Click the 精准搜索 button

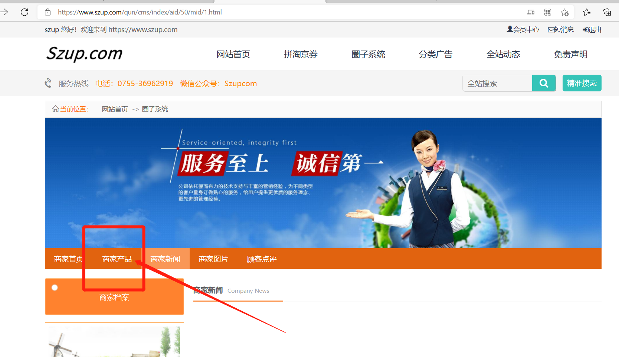pyautogui.click(x=582, y=83)
